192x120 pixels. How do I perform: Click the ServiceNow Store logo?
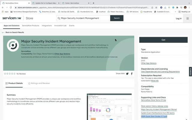[x=17, y=18]
